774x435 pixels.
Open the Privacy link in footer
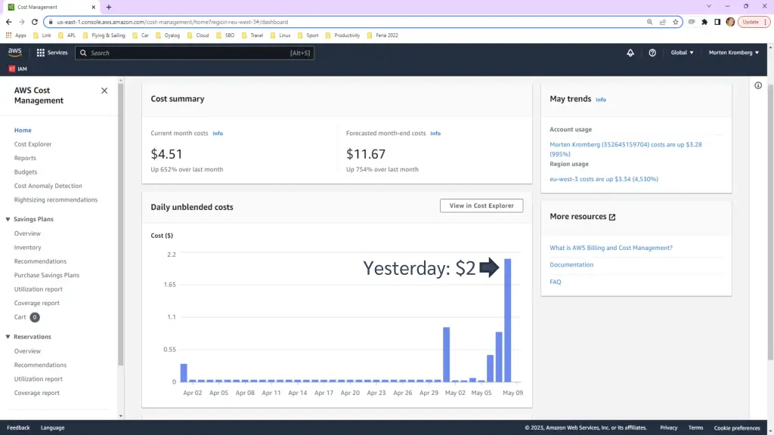[x=669, y=427]
